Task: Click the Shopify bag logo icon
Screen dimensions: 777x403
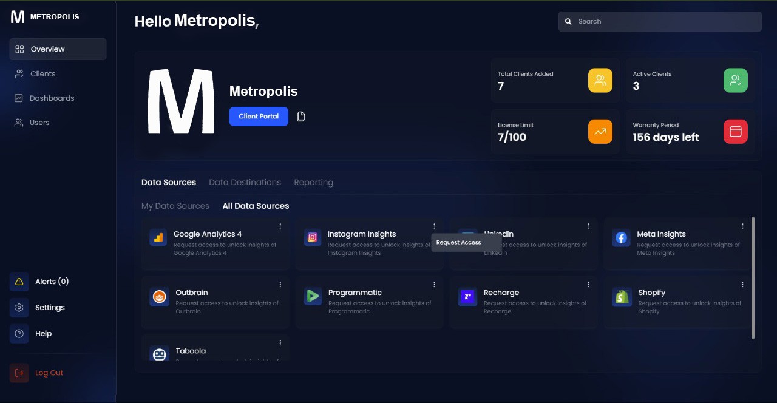Action: tap(622, 297)
